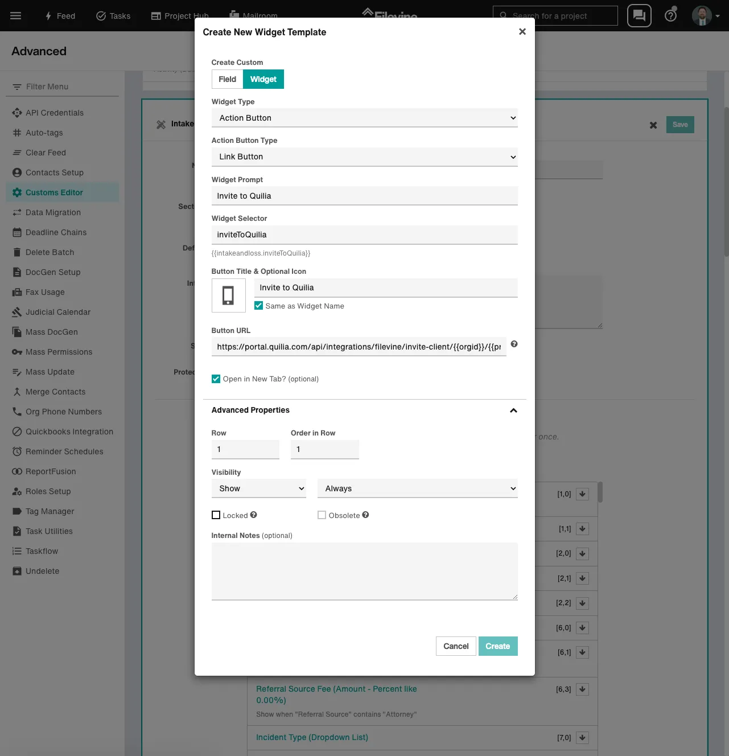Click the project search box
Screen dimensions: 729x756
(555, 16)
